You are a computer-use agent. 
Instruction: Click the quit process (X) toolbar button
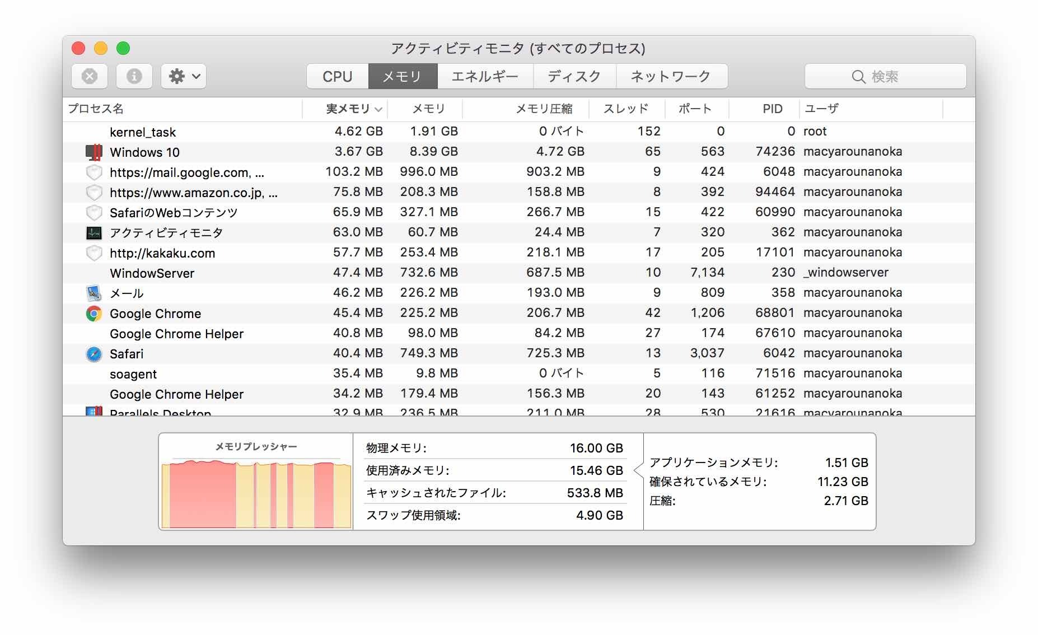pyautogui.click(x=90, y=76)
